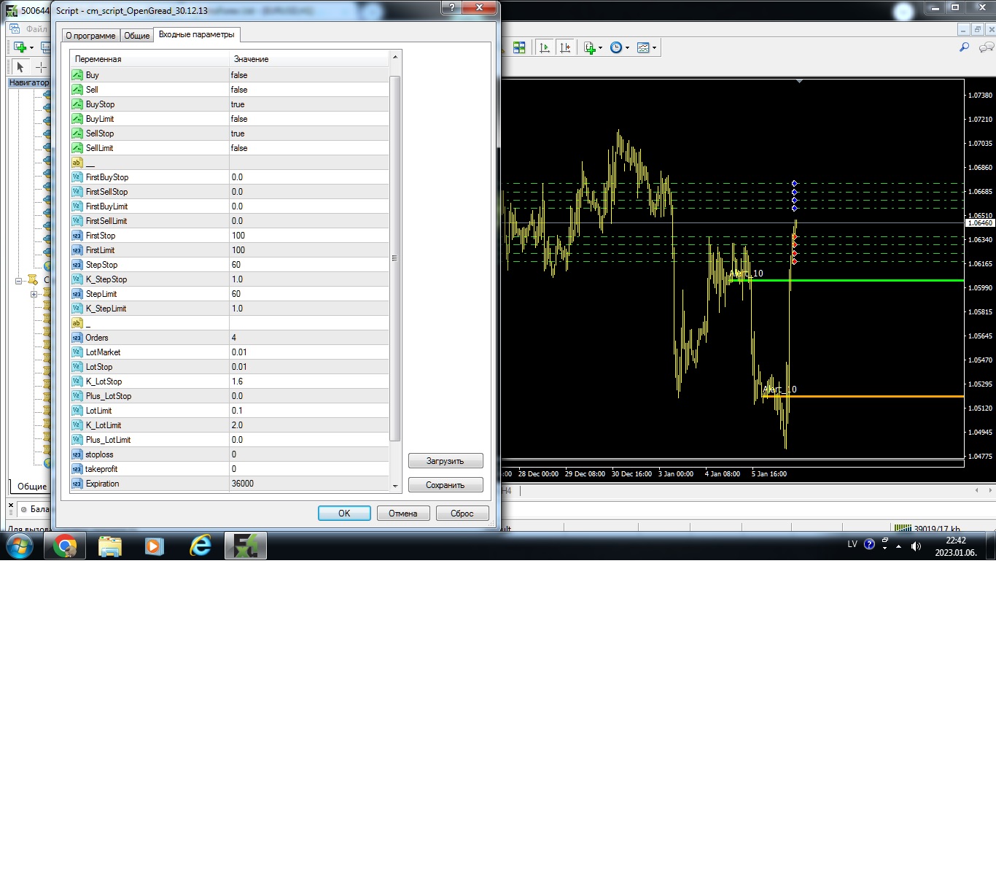Open the new chart dropdown arrow

coord(31,48)
